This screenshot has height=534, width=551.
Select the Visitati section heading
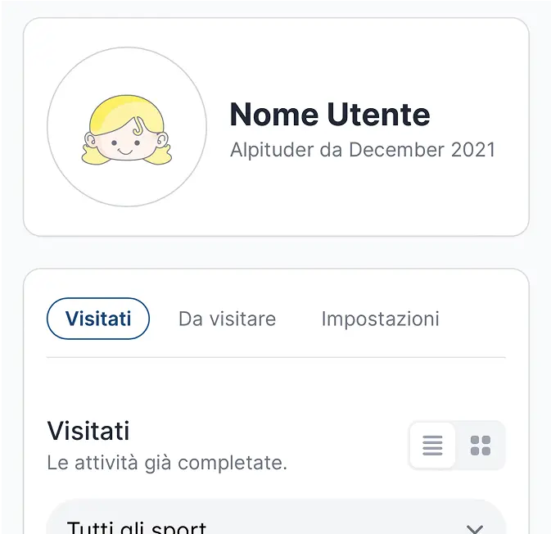[x=88, y=431]
